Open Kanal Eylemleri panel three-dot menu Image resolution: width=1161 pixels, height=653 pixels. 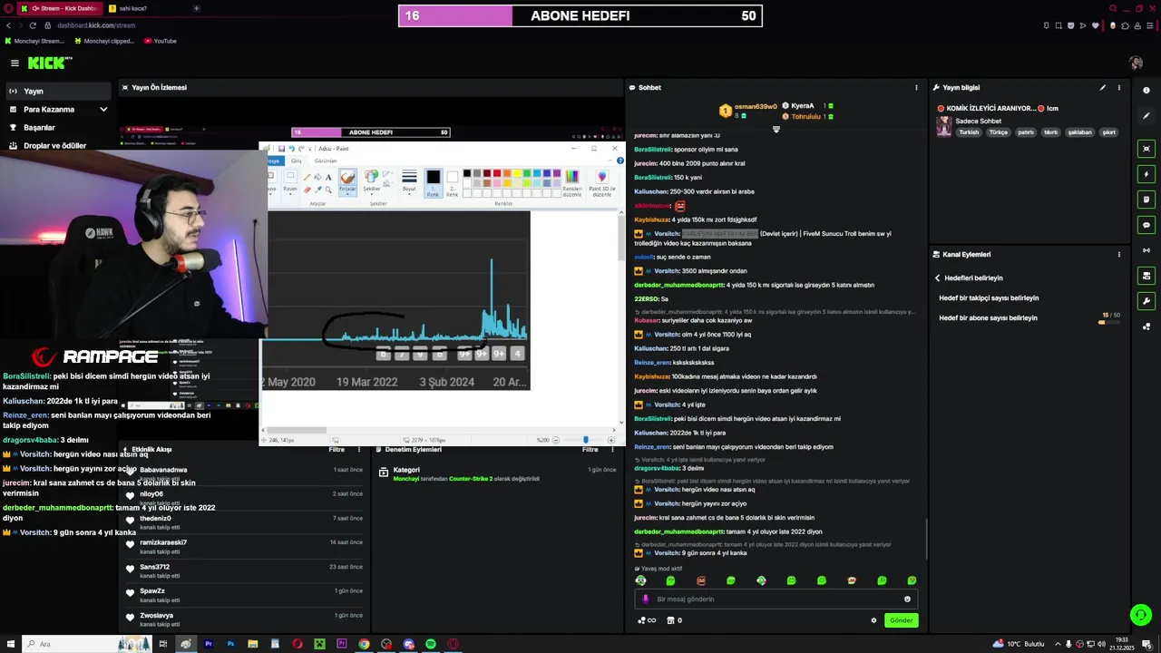point(1118,255)
